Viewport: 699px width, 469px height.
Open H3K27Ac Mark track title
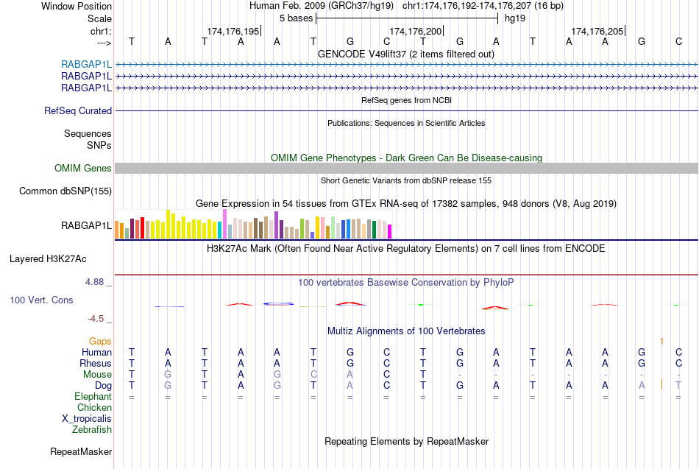(405, 249)
